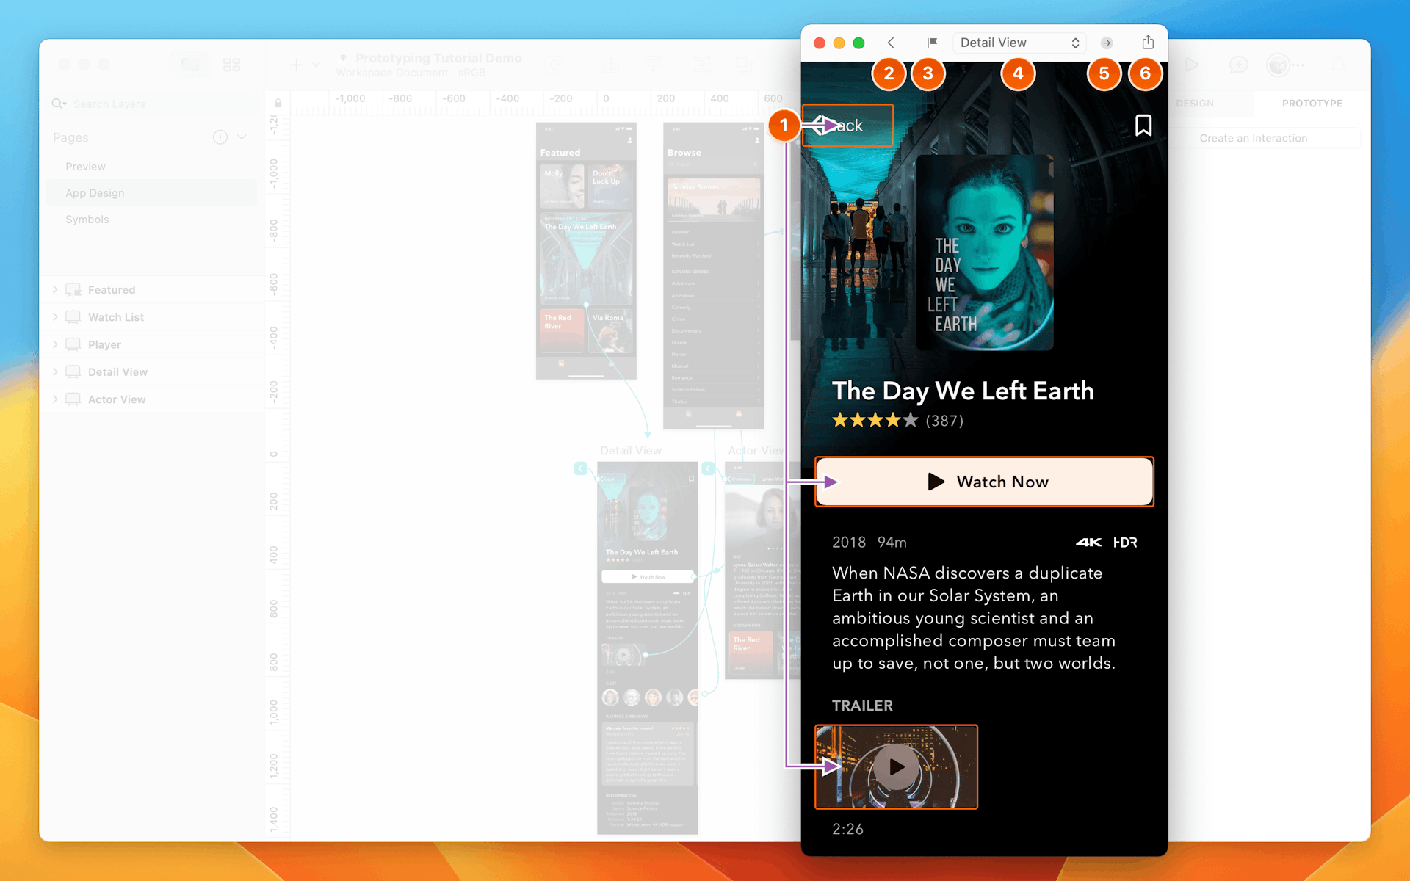Click The Day We Left Earth poster image
The width and height of the screenshot is (1410, 881).
[x=985, y=252]
